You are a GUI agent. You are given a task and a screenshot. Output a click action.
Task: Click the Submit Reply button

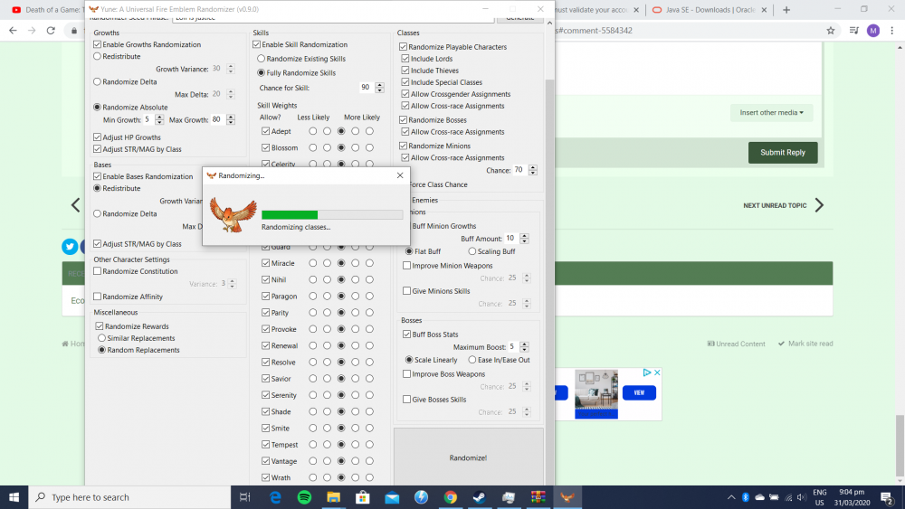[x=783, y=152]
